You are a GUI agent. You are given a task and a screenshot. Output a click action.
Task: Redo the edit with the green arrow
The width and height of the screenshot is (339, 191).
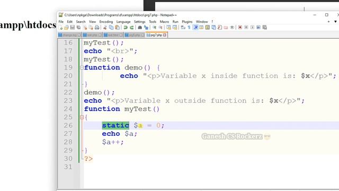point(131,28)
